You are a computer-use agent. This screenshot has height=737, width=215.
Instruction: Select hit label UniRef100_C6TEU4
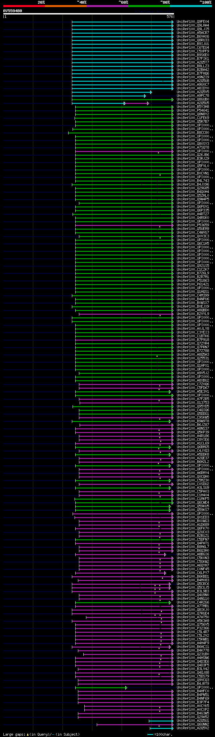tap(193, 48)
